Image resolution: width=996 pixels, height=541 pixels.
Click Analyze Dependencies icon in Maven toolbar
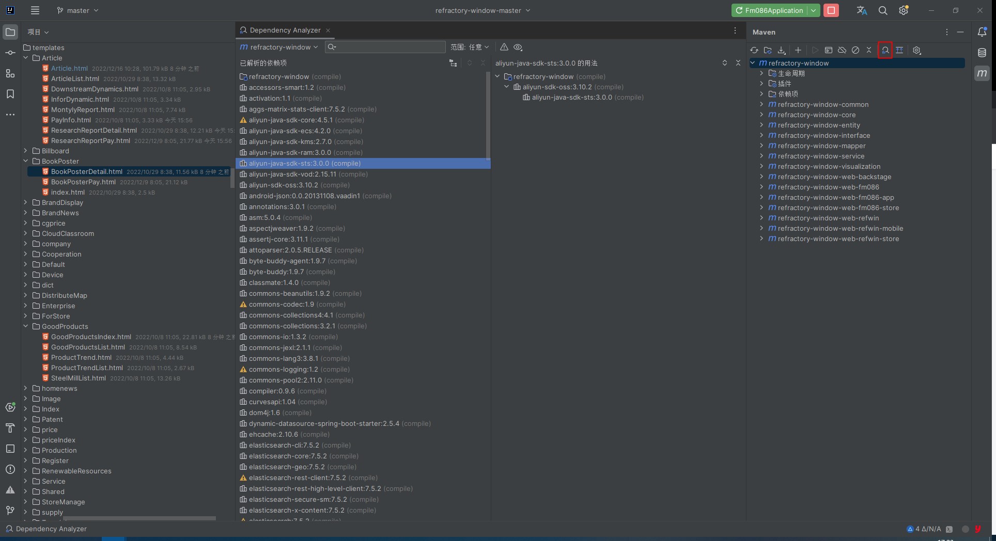885,50
